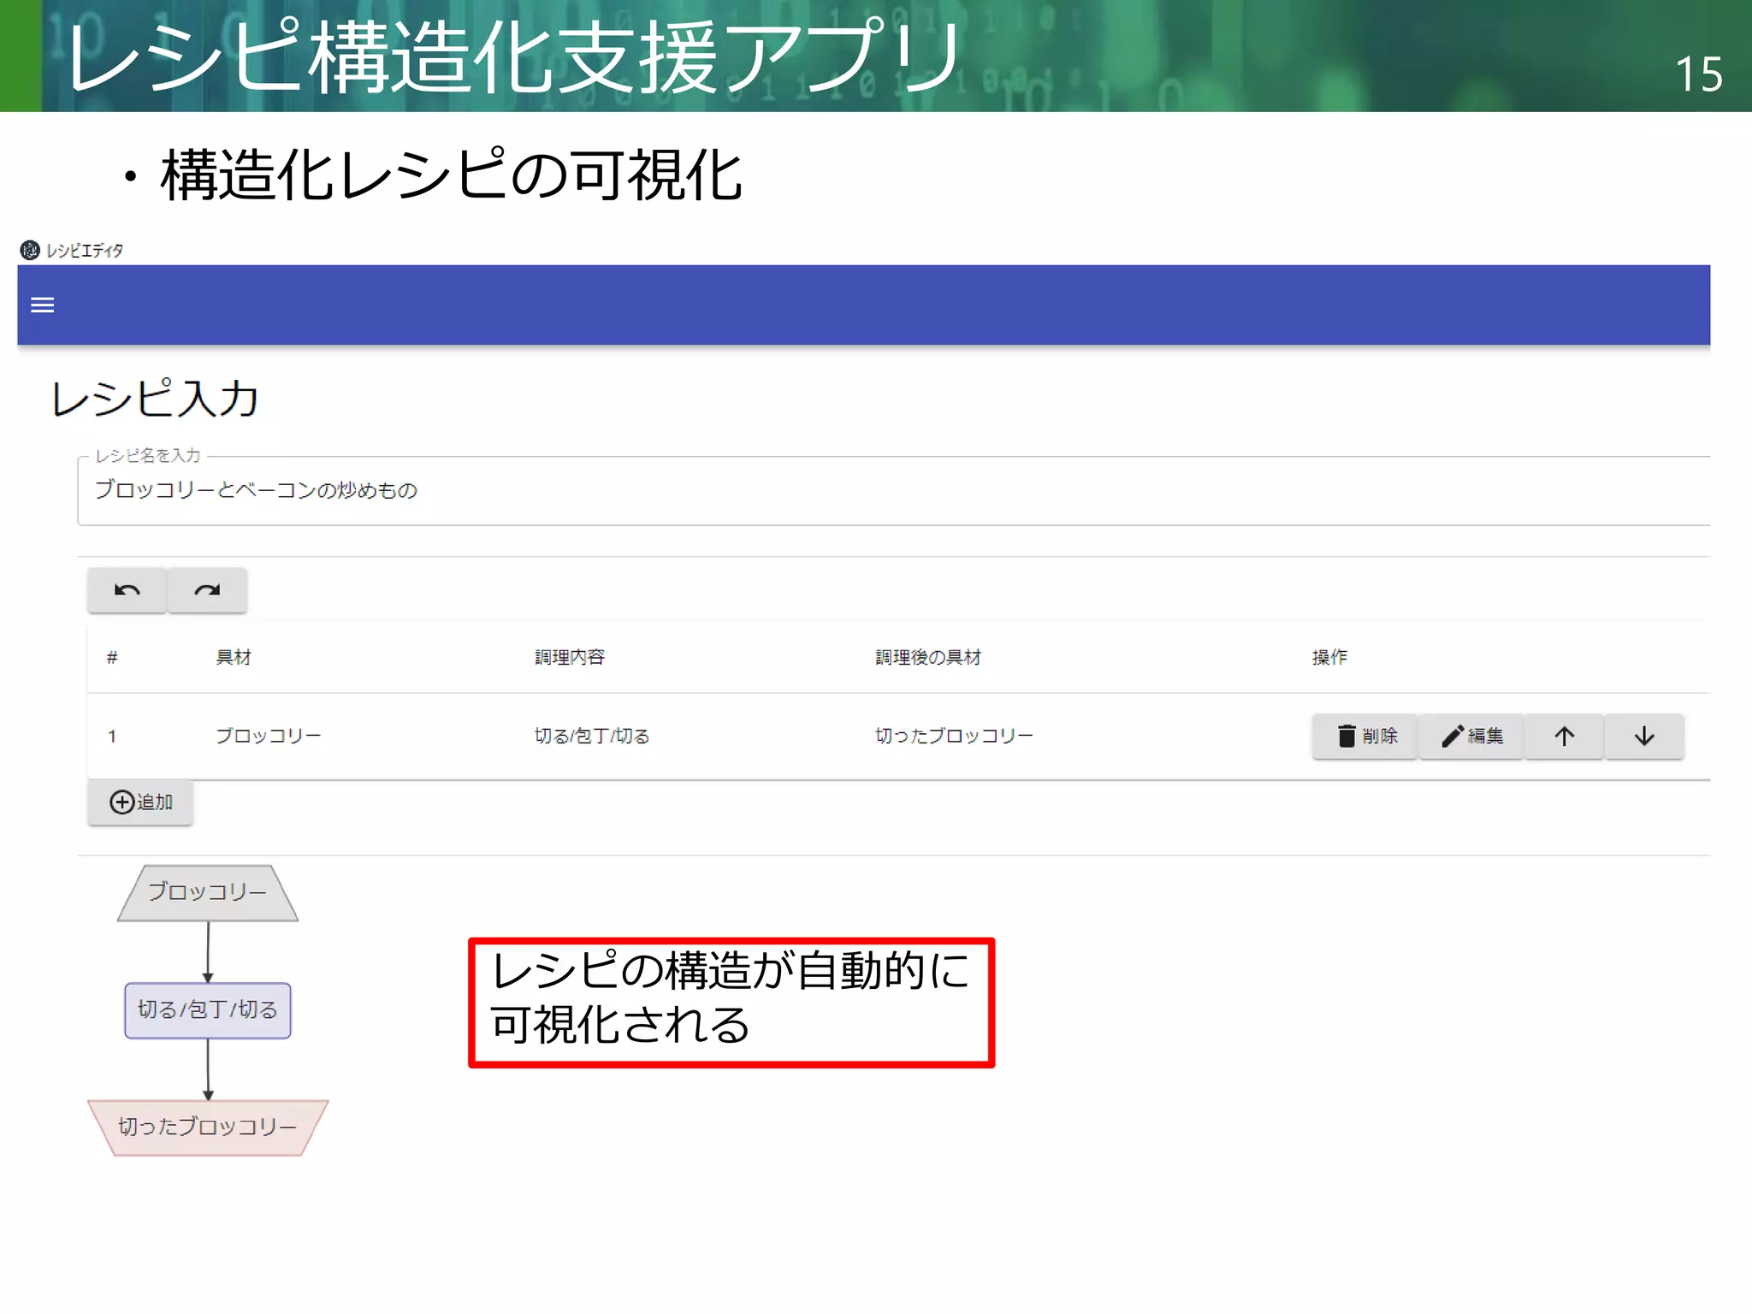The width and height of the screenshot is (1752, 1314).
Task: Click the レシピエディタ title text
Action: pyautogui.click(x=85, y=251)
